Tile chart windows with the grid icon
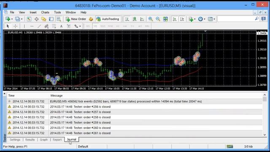 [x=165, y=19]
